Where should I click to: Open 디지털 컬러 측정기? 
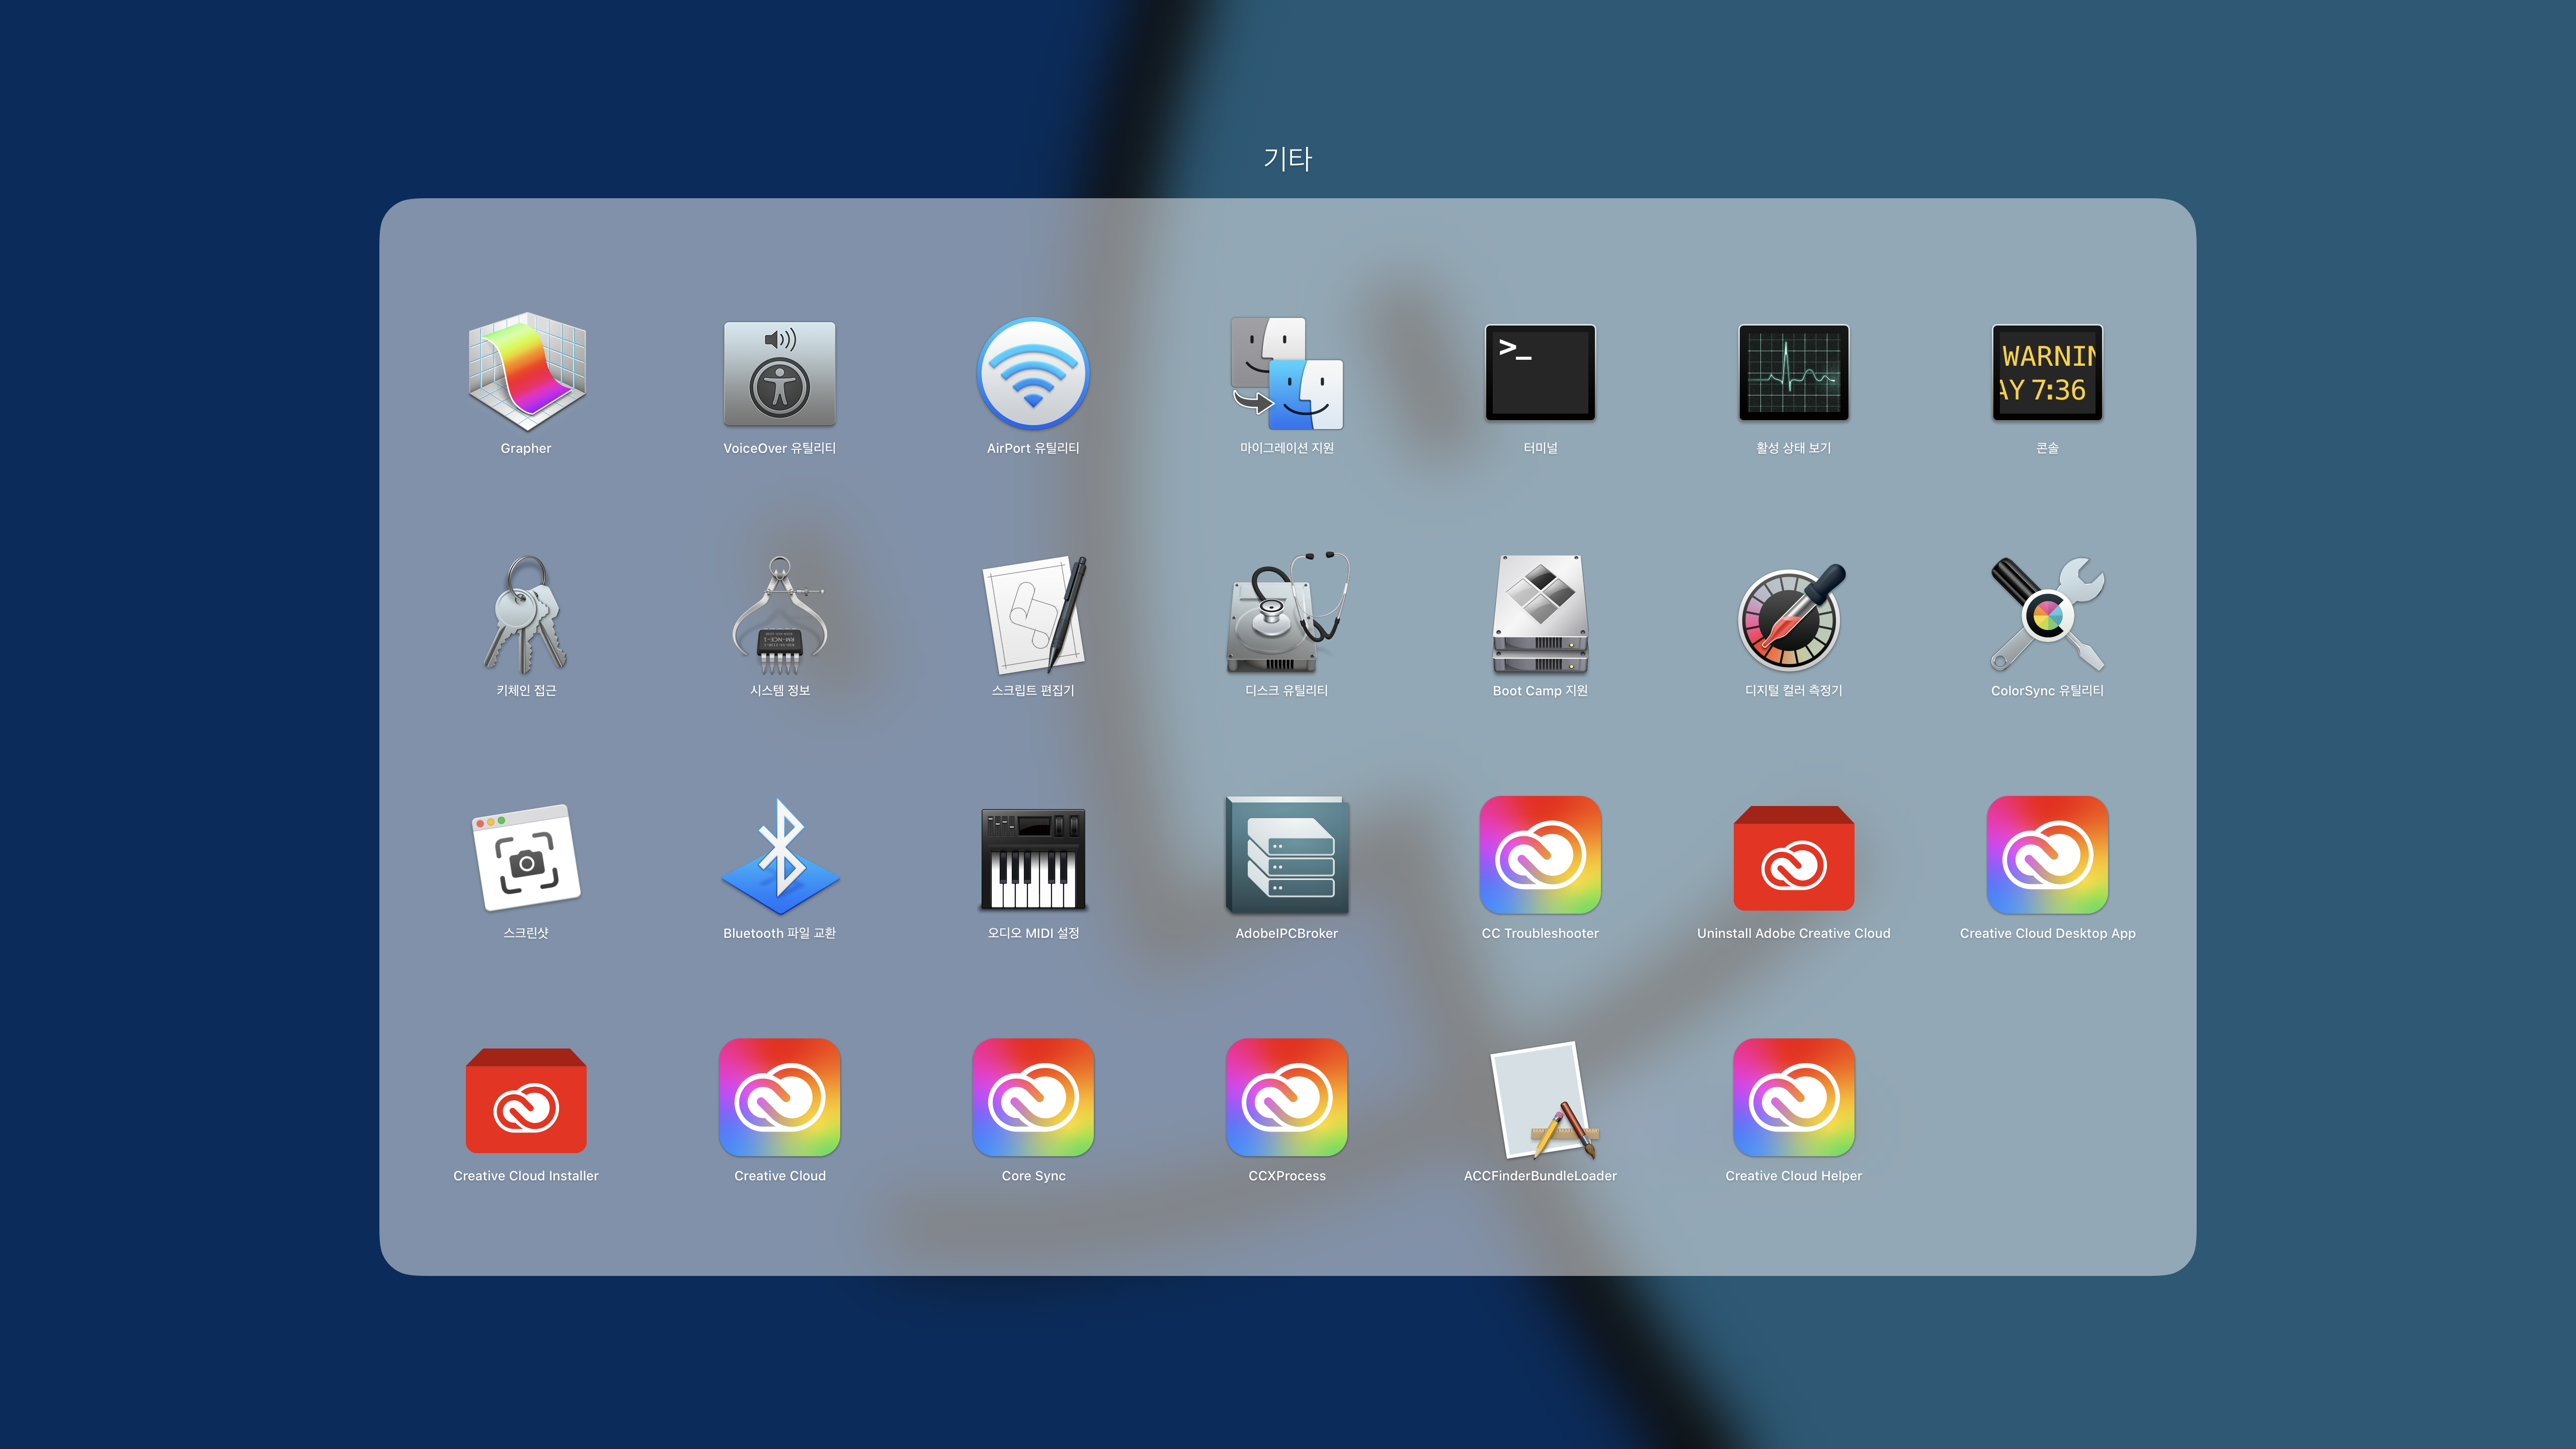pos(1793,614)
